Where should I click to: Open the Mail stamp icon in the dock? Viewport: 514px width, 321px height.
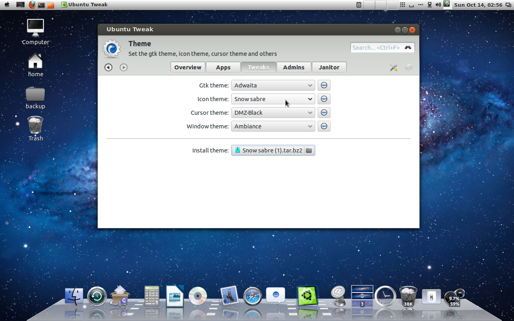[229, 296]
